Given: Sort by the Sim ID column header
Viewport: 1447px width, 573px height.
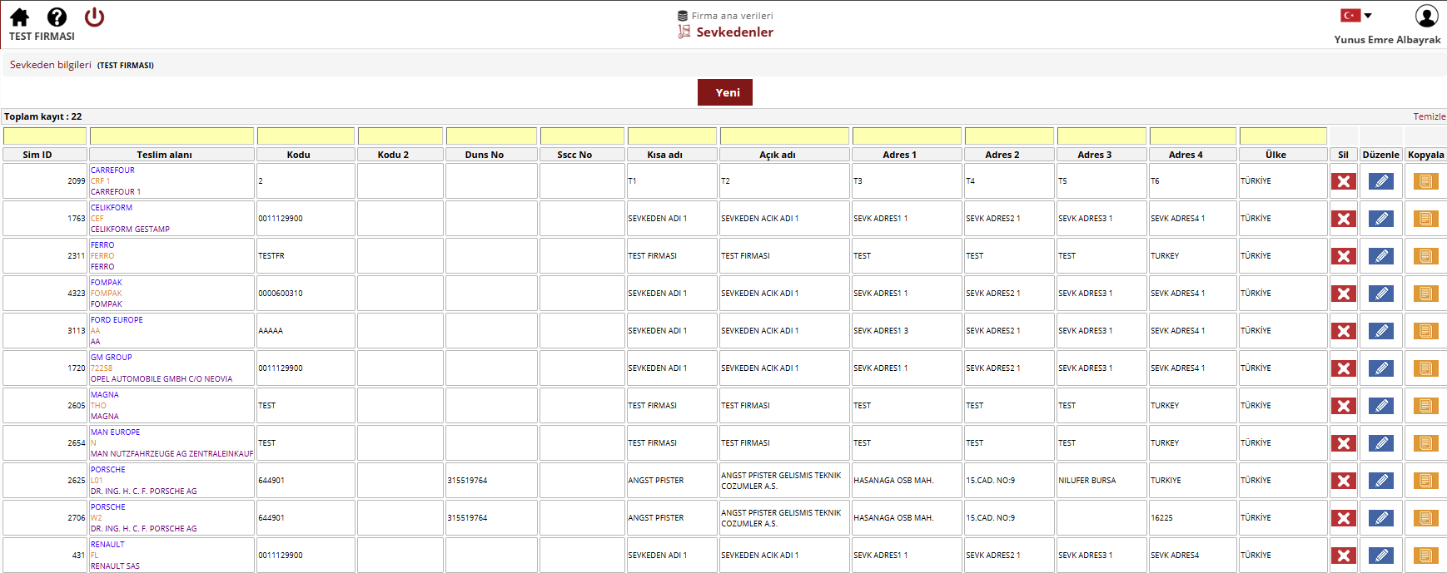Looking at the screenshot, I should tap(45, 155).
